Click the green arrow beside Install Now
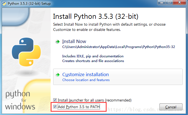 click(x=58, y=42)
